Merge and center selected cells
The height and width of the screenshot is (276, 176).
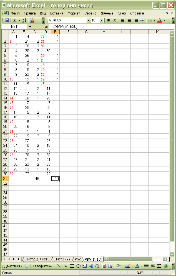pos(142,20)
